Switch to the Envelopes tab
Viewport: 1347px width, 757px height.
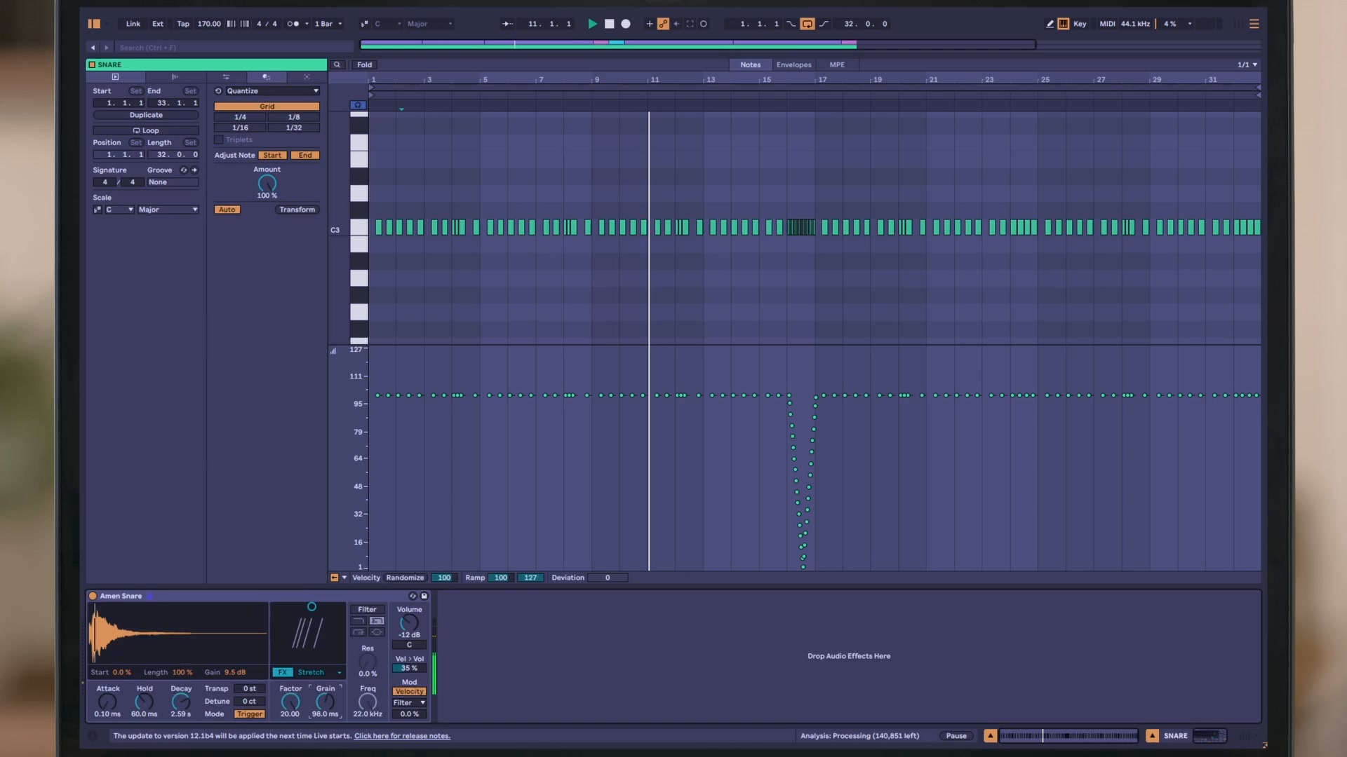(x=793, y=64)
